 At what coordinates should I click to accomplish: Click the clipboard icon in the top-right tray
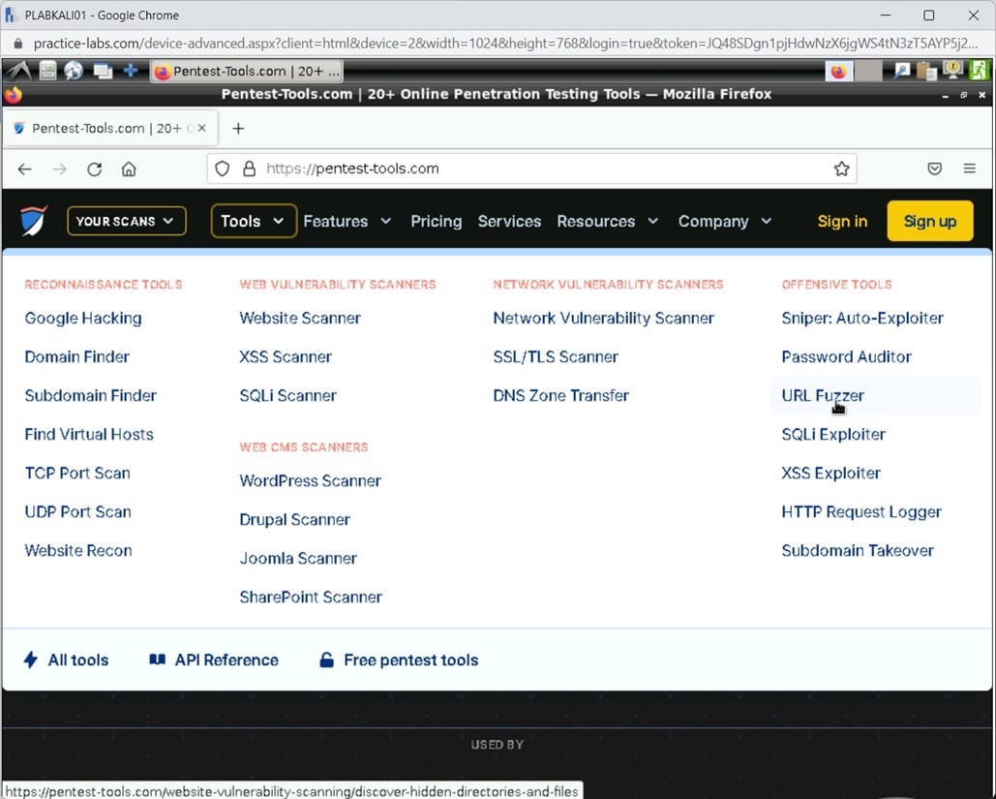[x=926, y=70]
